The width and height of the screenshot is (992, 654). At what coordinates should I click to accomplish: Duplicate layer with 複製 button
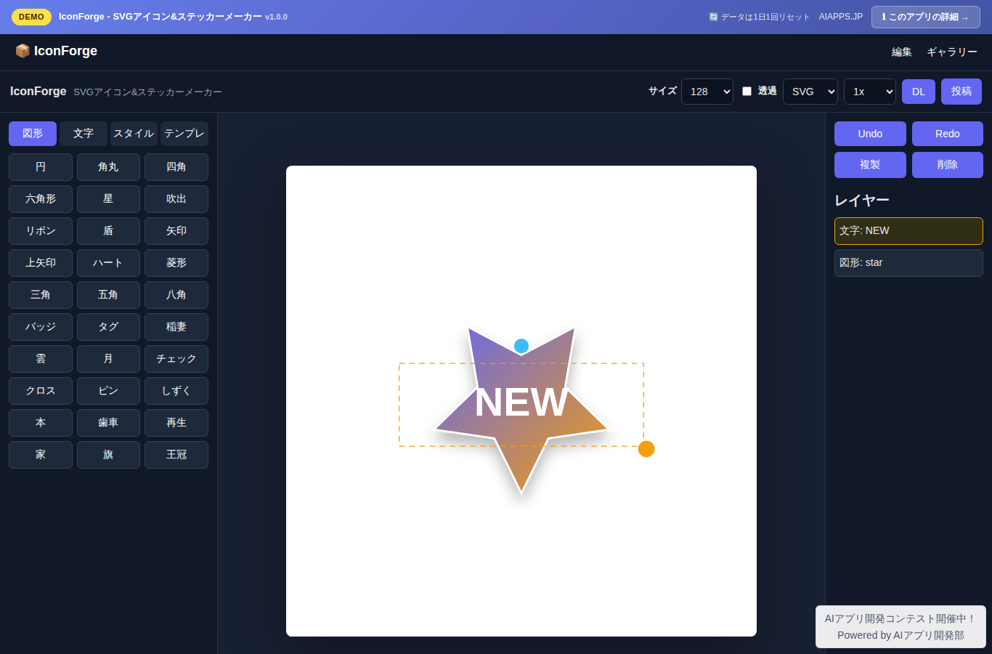pyautogui.click(x=870, y=165)
